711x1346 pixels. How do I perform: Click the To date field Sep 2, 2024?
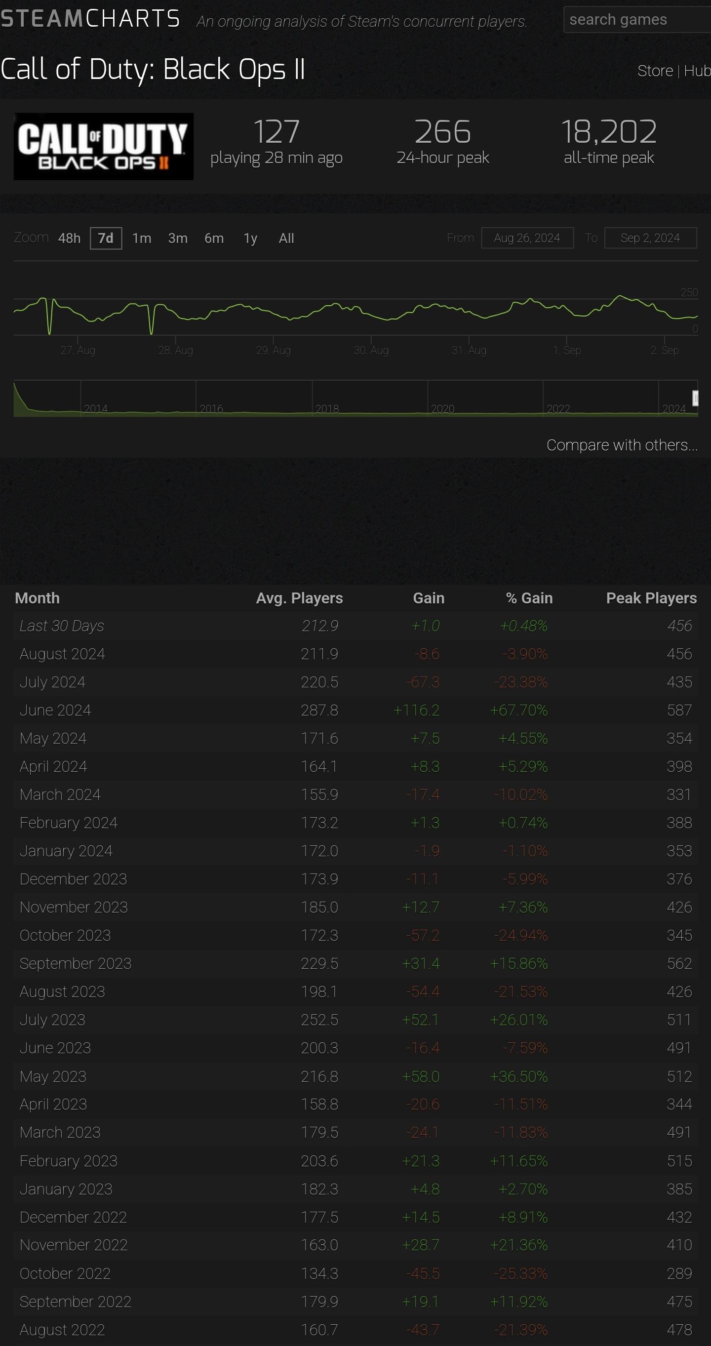[650, 238]
